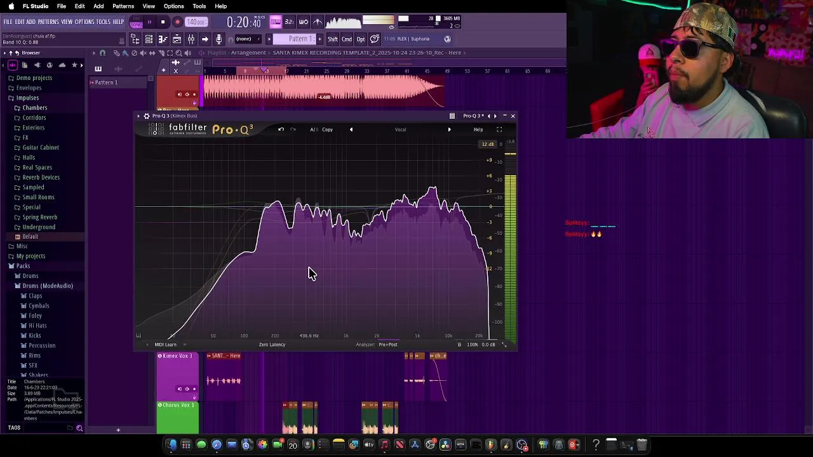Image resolution: width=813 pixels, height=457 pixels.
Task: Click the playlist magnet snap icon
Action: (102, 53)
